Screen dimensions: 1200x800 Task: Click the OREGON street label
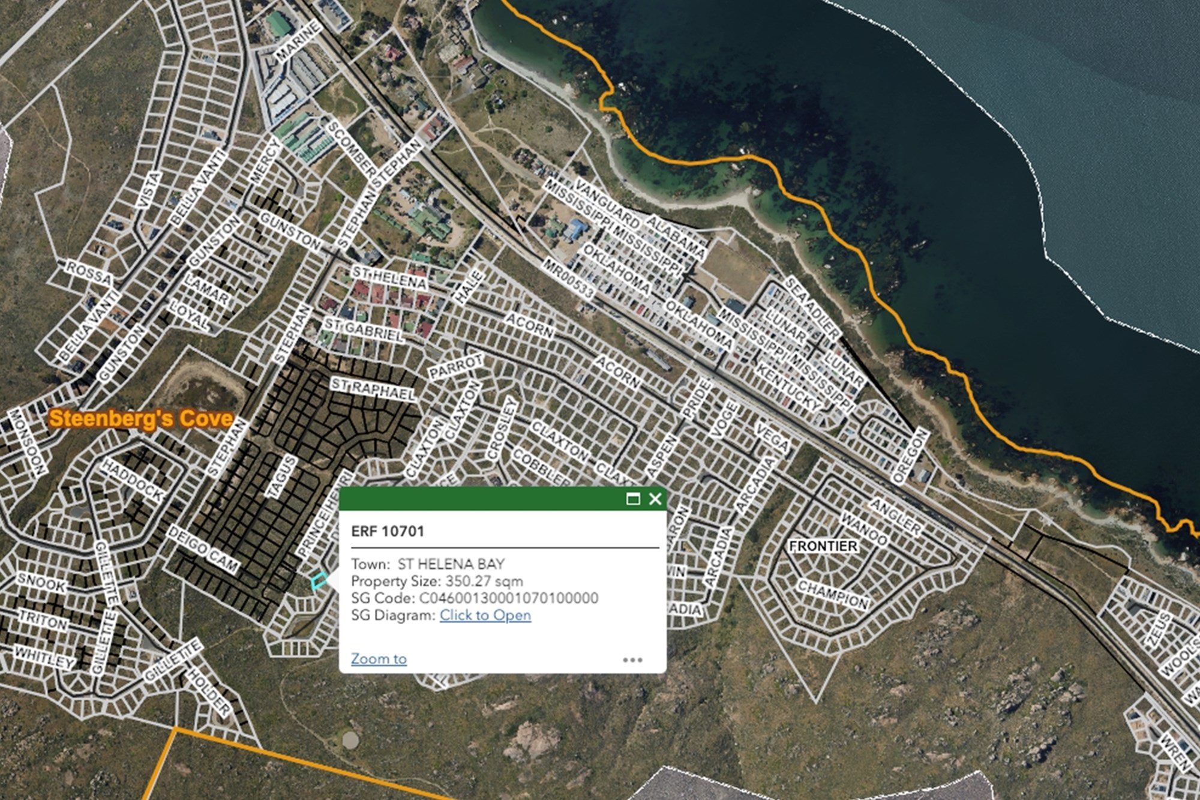pos(910,456)
